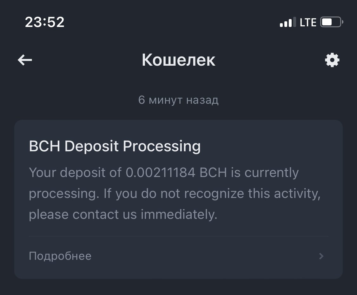Tap the word 'currently' in notification
Image resolution: width=357 pixels, height=295 pixels.
coord(272,173)
